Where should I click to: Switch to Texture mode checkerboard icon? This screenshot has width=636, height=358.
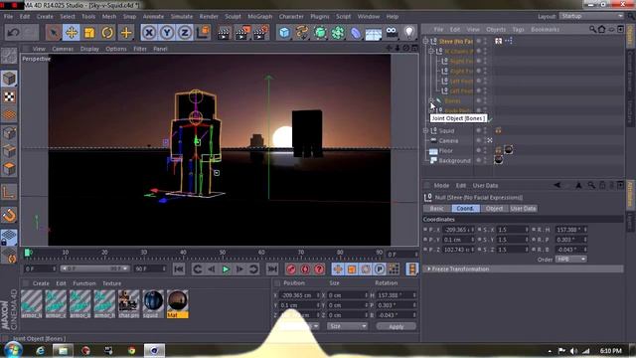click(9, 96)
